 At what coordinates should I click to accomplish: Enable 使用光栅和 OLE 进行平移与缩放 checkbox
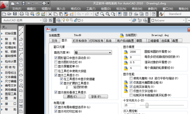point(131,78)
